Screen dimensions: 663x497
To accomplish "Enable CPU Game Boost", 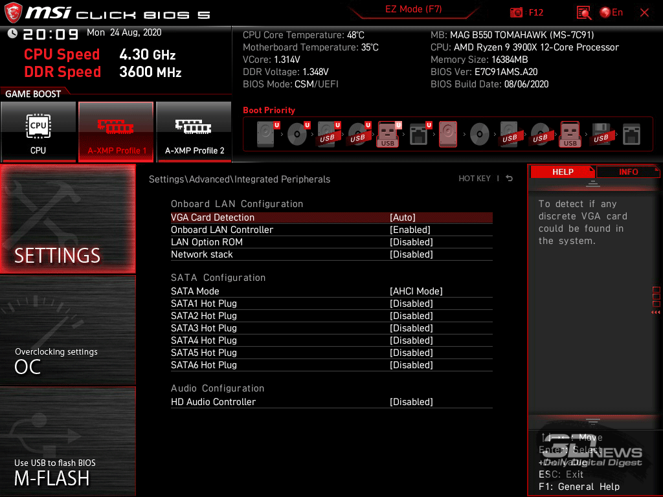I will pos(38,132).
